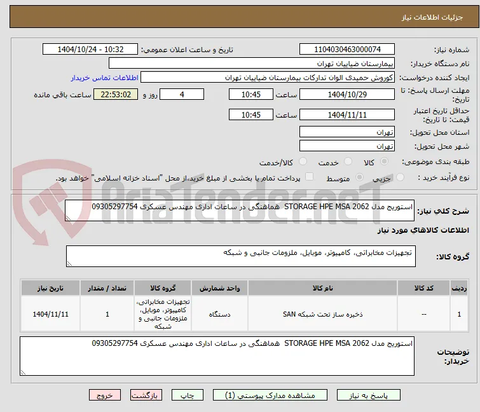Click the request creator field
480x412 pixels.
click(x=268, y=78)
